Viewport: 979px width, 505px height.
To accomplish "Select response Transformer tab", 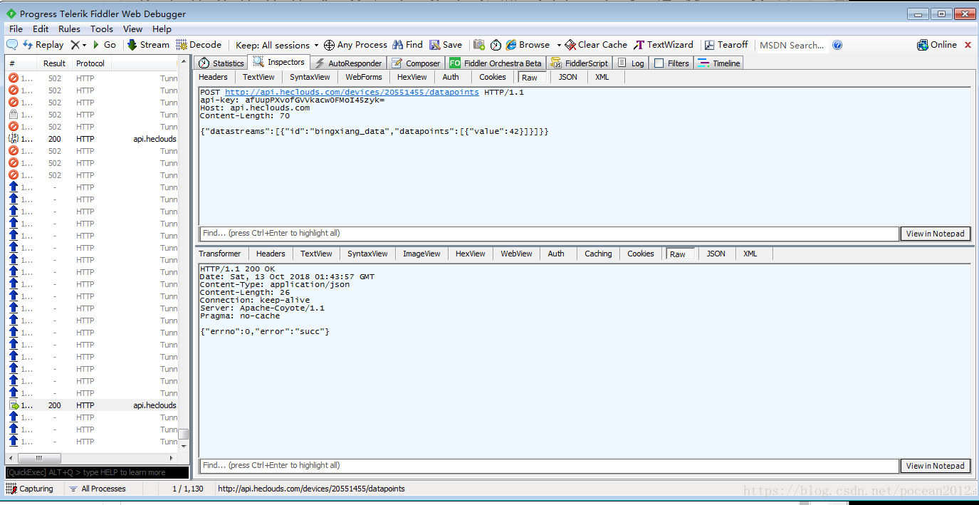I will click(x=220, y=254).
